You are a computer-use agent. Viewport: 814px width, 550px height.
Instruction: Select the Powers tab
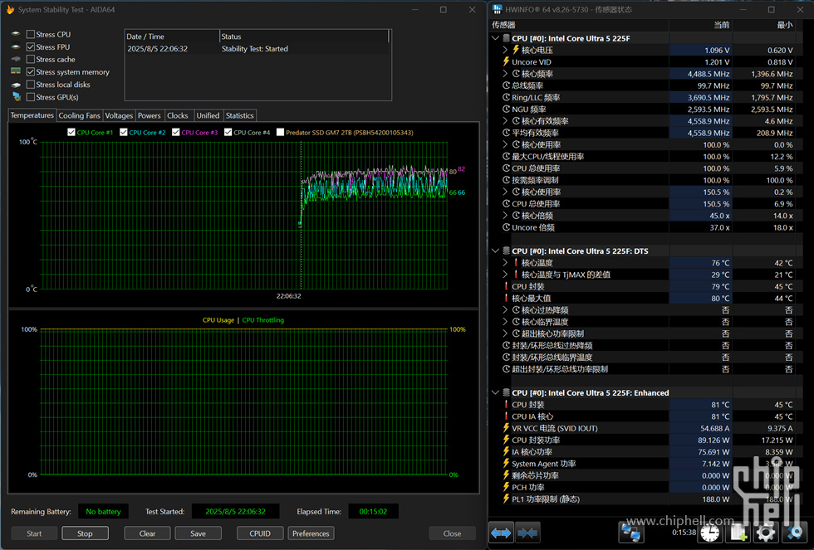pyautogui.click(x=150, y=115)
